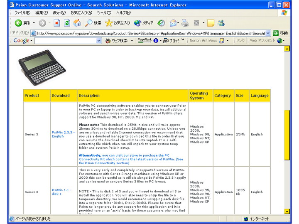Open Favorites star toolbar button
Viewport: 299px width, 224px height.
[118, 23]
